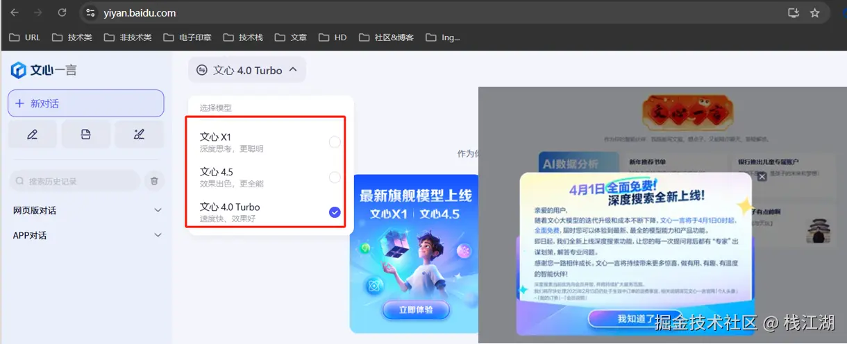Screen dimensions: 847x344
Task: Click the 网页版对话 label
Action: click(35, 210)
